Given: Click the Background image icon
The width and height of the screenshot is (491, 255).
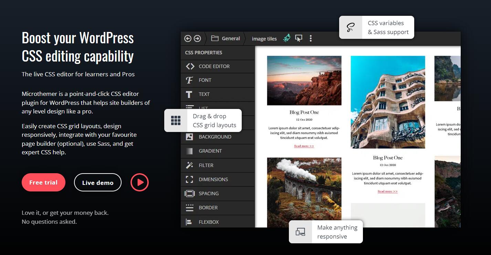Looking at the screenshot, I should (x=189, y=137).
